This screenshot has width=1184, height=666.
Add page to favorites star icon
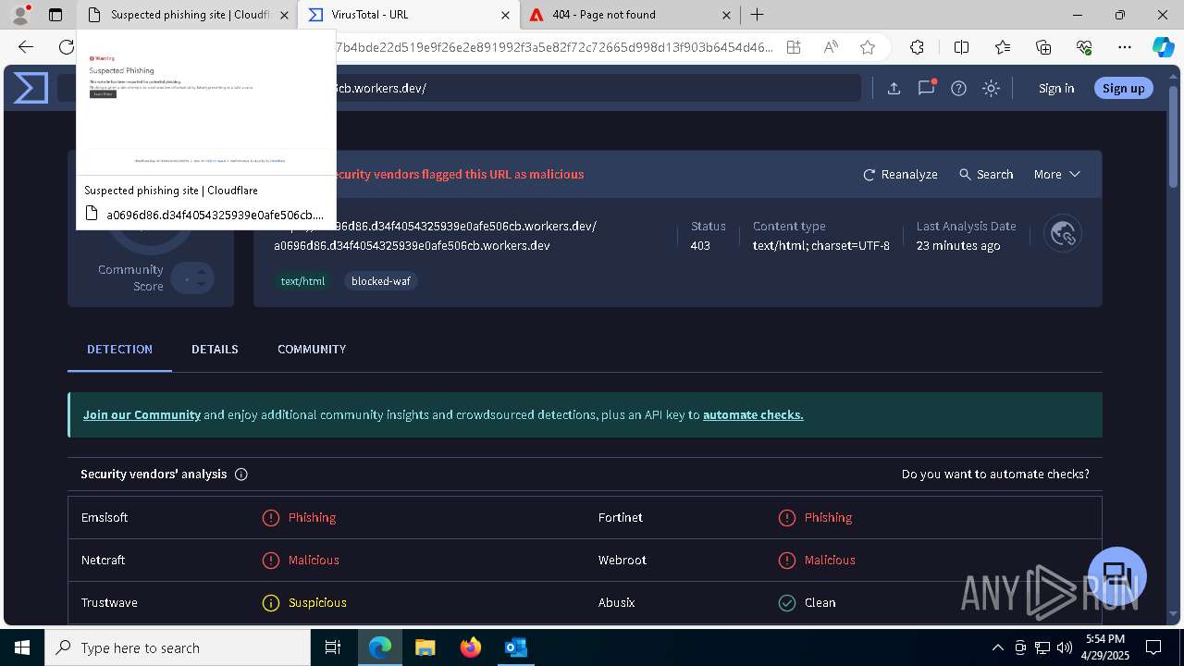click(868, 47)
